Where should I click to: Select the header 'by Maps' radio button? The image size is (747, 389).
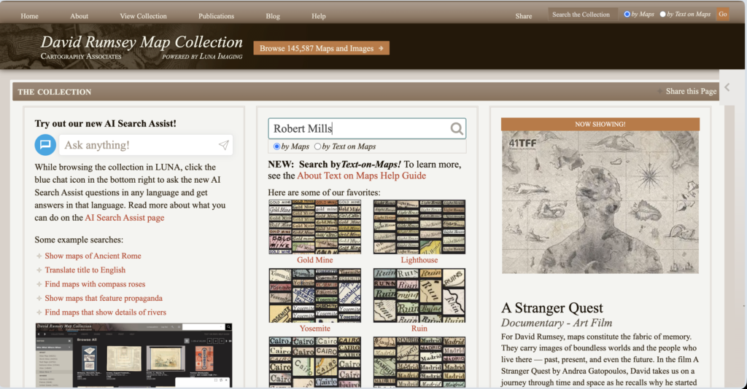pyautogui.click(x=627, y=14)
